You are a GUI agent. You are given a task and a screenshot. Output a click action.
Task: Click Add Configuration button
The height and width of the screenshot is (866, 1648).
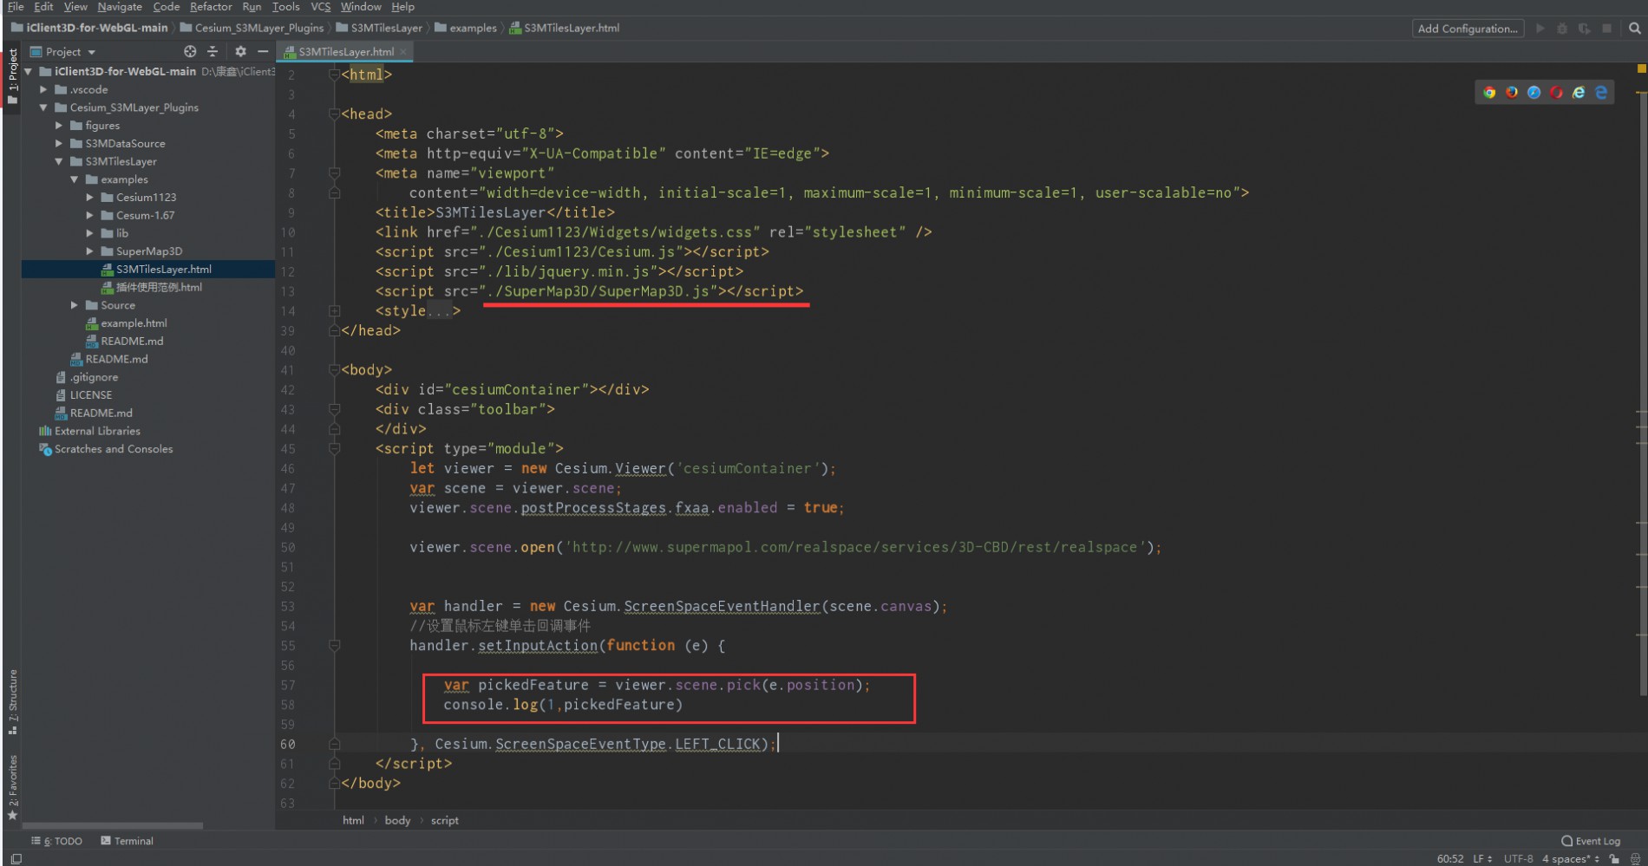1468,29
